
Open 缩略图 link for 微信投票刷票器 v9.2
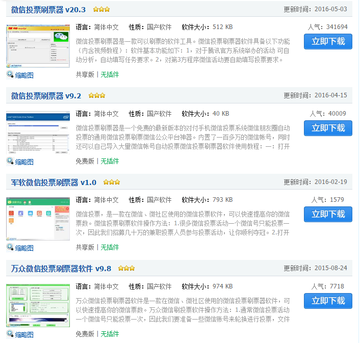pyautogui.click(x=24, y=162)
